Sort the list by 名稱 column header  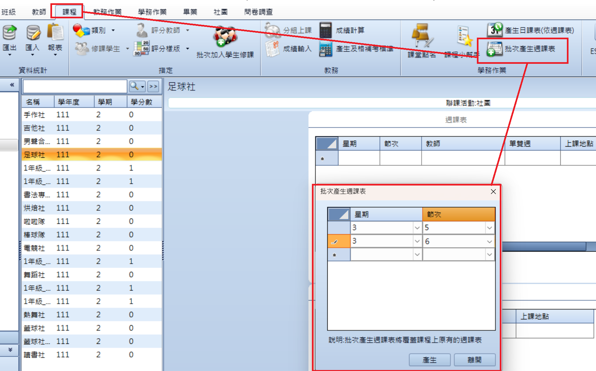point(38,102)
